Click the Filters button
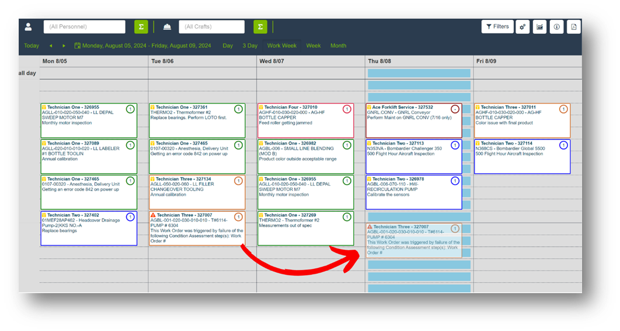The image size is (620, 331). coord(497,27)
